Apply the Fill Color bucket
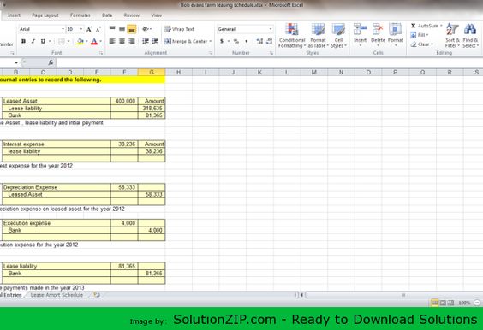483x330 pixels. point(80,41)
